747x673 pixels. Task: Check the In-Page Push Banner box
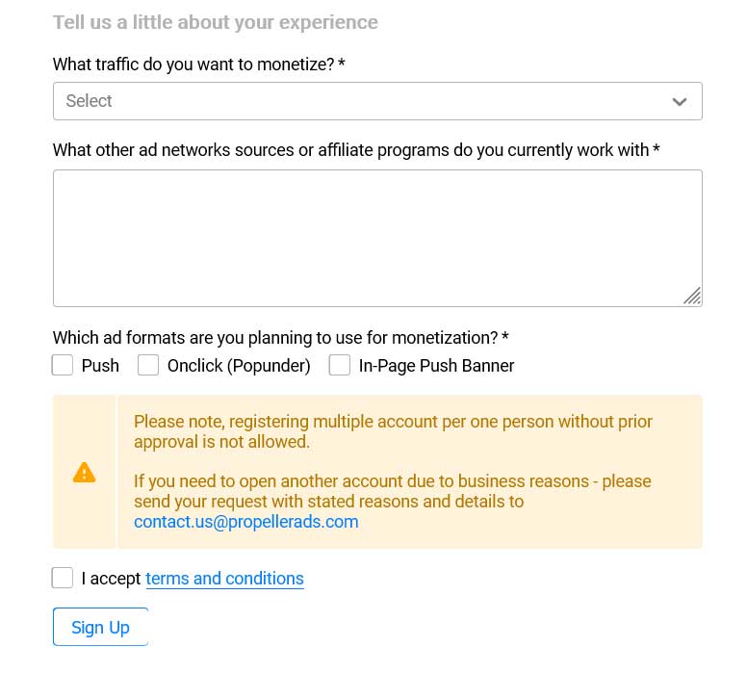tap(340, 365)
